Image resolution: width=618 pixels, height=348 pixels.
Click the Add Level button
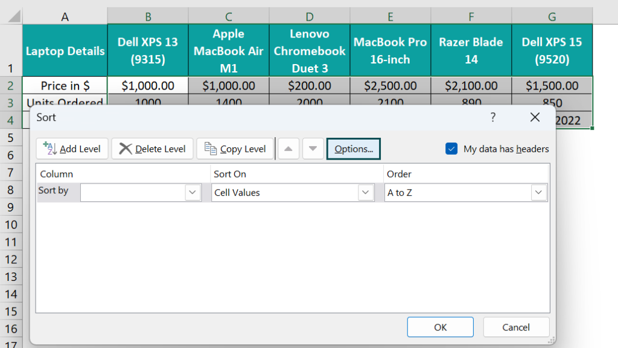click(x=72, y=149)
